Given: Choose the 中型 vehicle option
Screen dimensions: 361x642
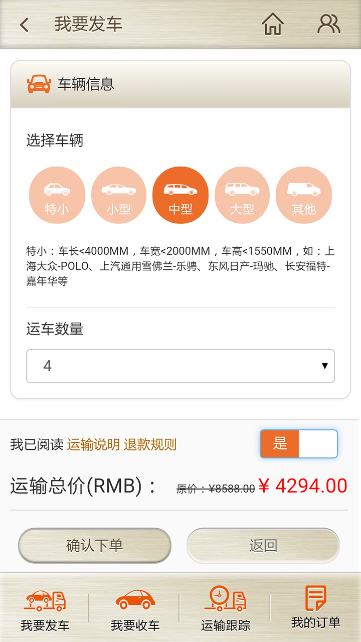Looking at the screenshot, I should click(180, 195).
